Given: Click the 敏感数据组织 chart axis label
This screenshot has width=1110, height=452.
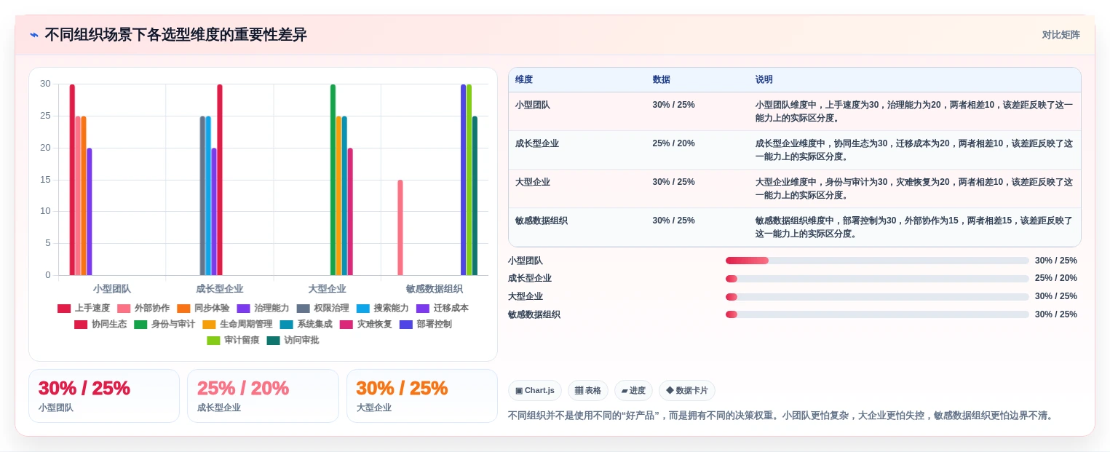Looking at the screenshot, I should (x=435, y=289).
